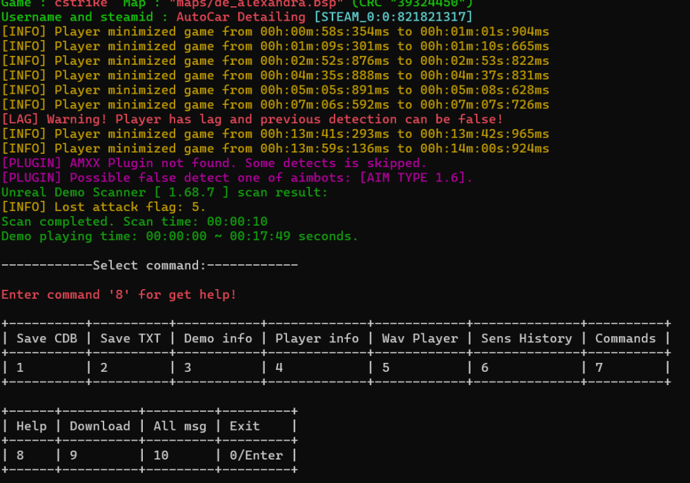The height and width of the screenshot is (483, 690).
Task: Click number 4 under Player info
Action: tap(279, 367)
